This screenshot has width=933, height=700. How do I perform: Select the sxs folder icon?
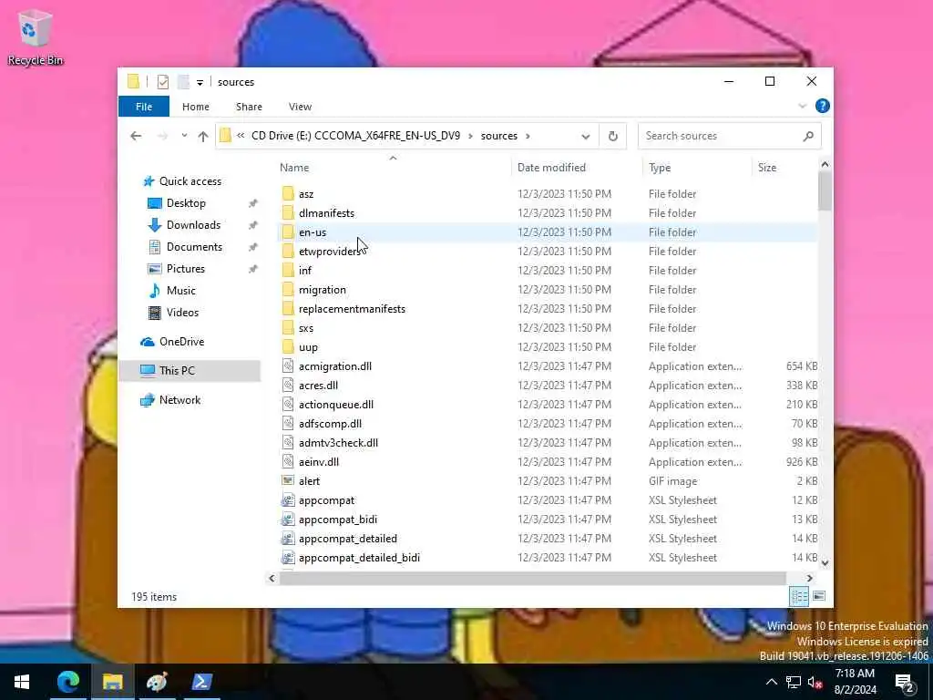[x=288, y=327]
